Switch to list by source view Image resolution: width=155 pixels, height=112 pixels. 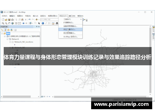click(5, 30)
